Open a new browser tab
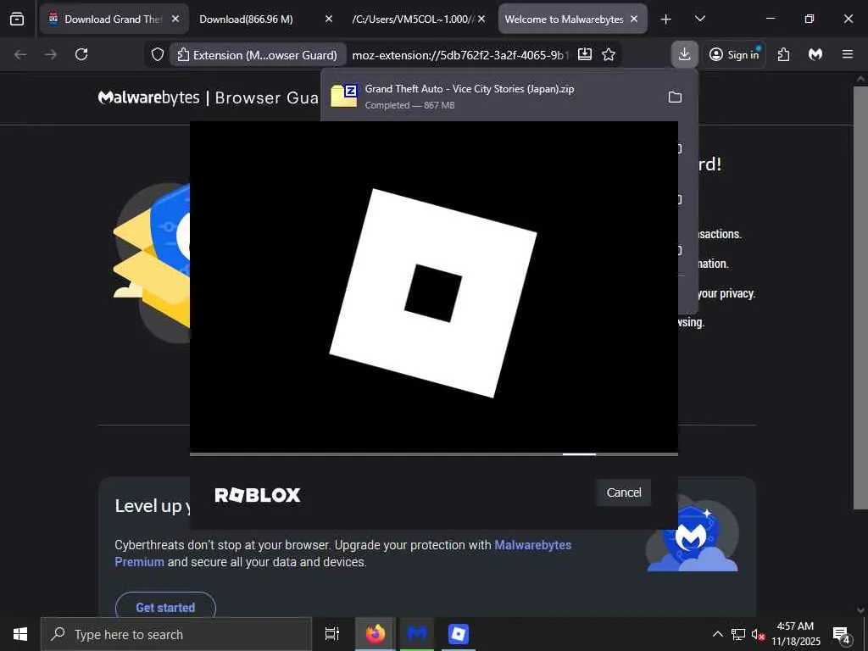This screenshot has width=868, height=651. (x=666, y=19)
